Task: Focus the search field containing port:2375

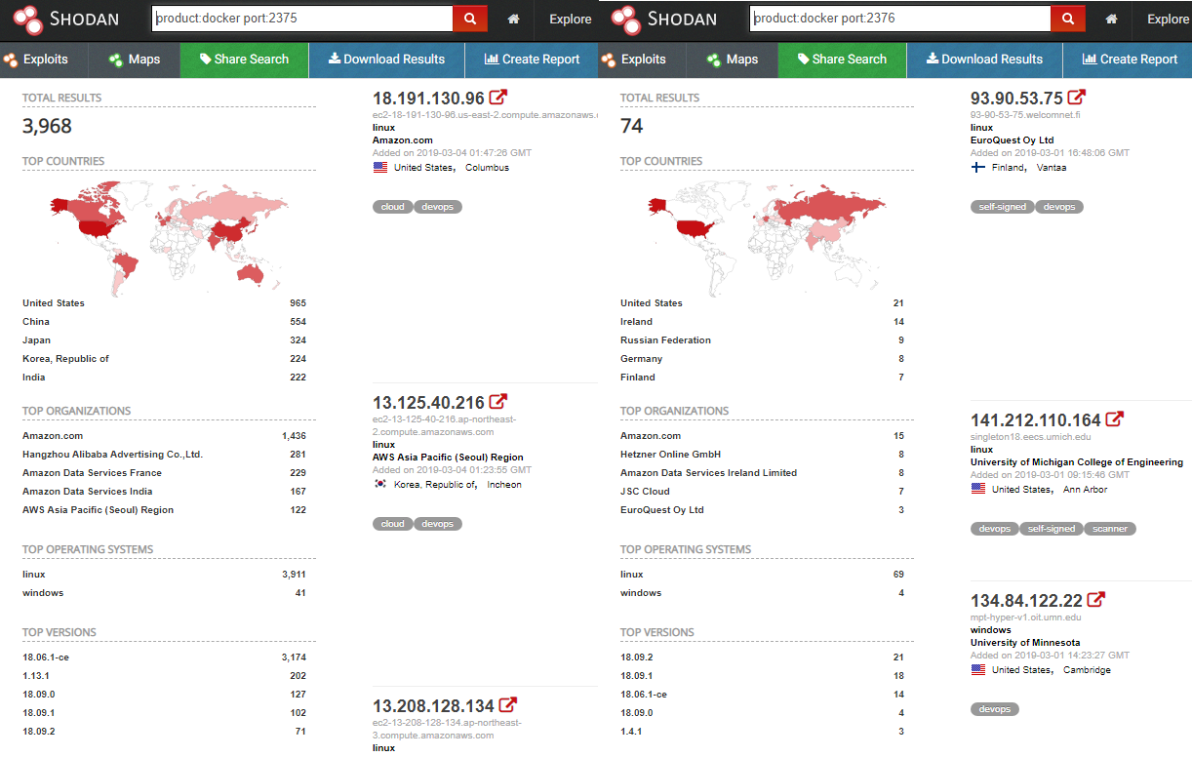Action: (302, 19)
